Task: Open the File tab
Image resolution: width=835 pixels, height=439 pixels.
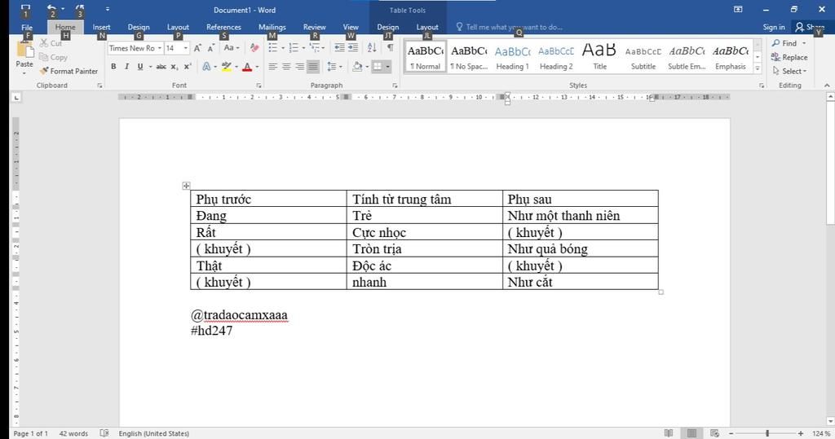Action: (27, 27)
